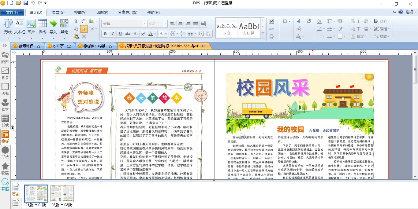Open the 小四 font size dropdown
The image size is (418, 209).
(x=165, y=24)
